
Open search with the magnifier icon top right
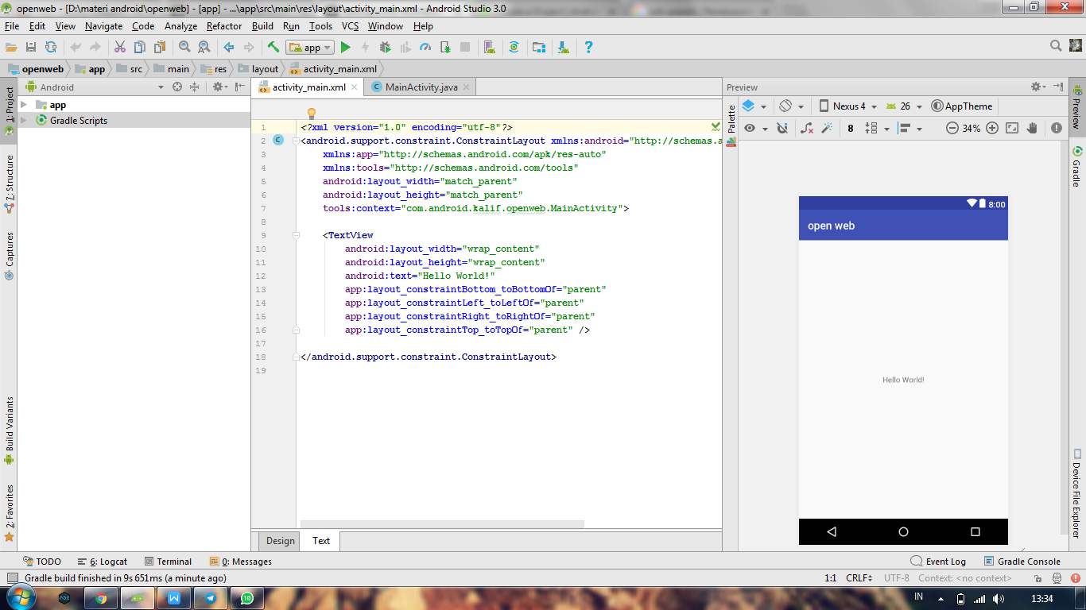click(1054, 47)
